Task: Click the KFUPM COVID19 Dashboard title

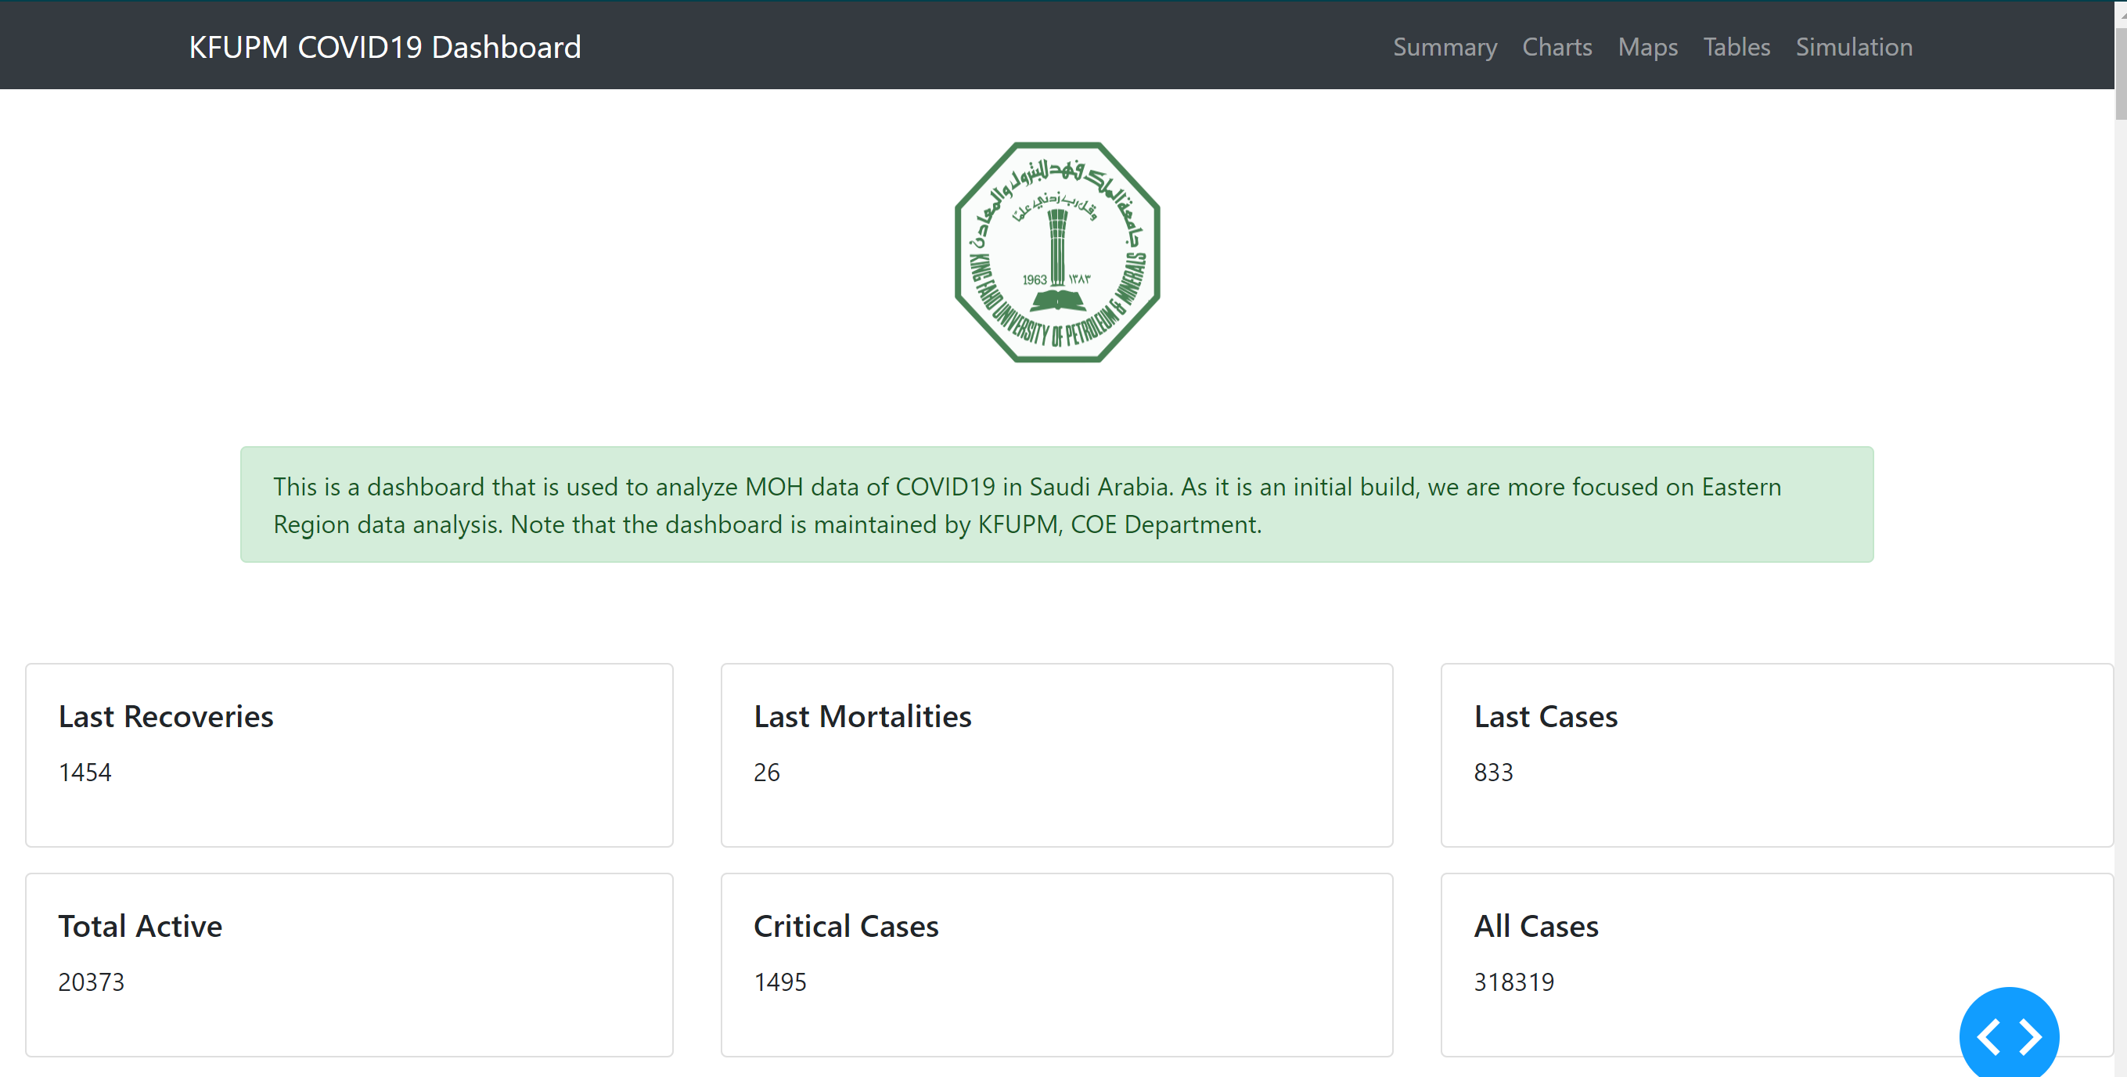Action: [385, 47]
